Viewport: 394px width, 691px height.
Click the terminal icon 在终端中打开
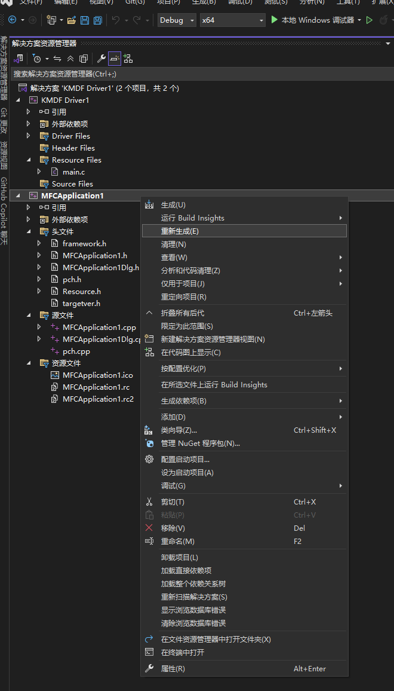(x=149, y=652)
